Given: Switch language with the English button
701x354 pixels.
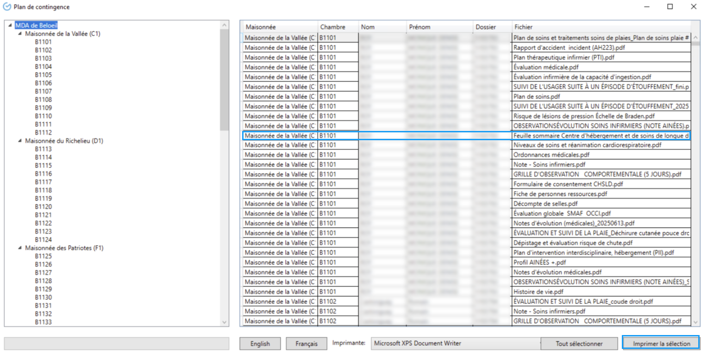Looking at the screenshot, I should click(x=260, y=343).
